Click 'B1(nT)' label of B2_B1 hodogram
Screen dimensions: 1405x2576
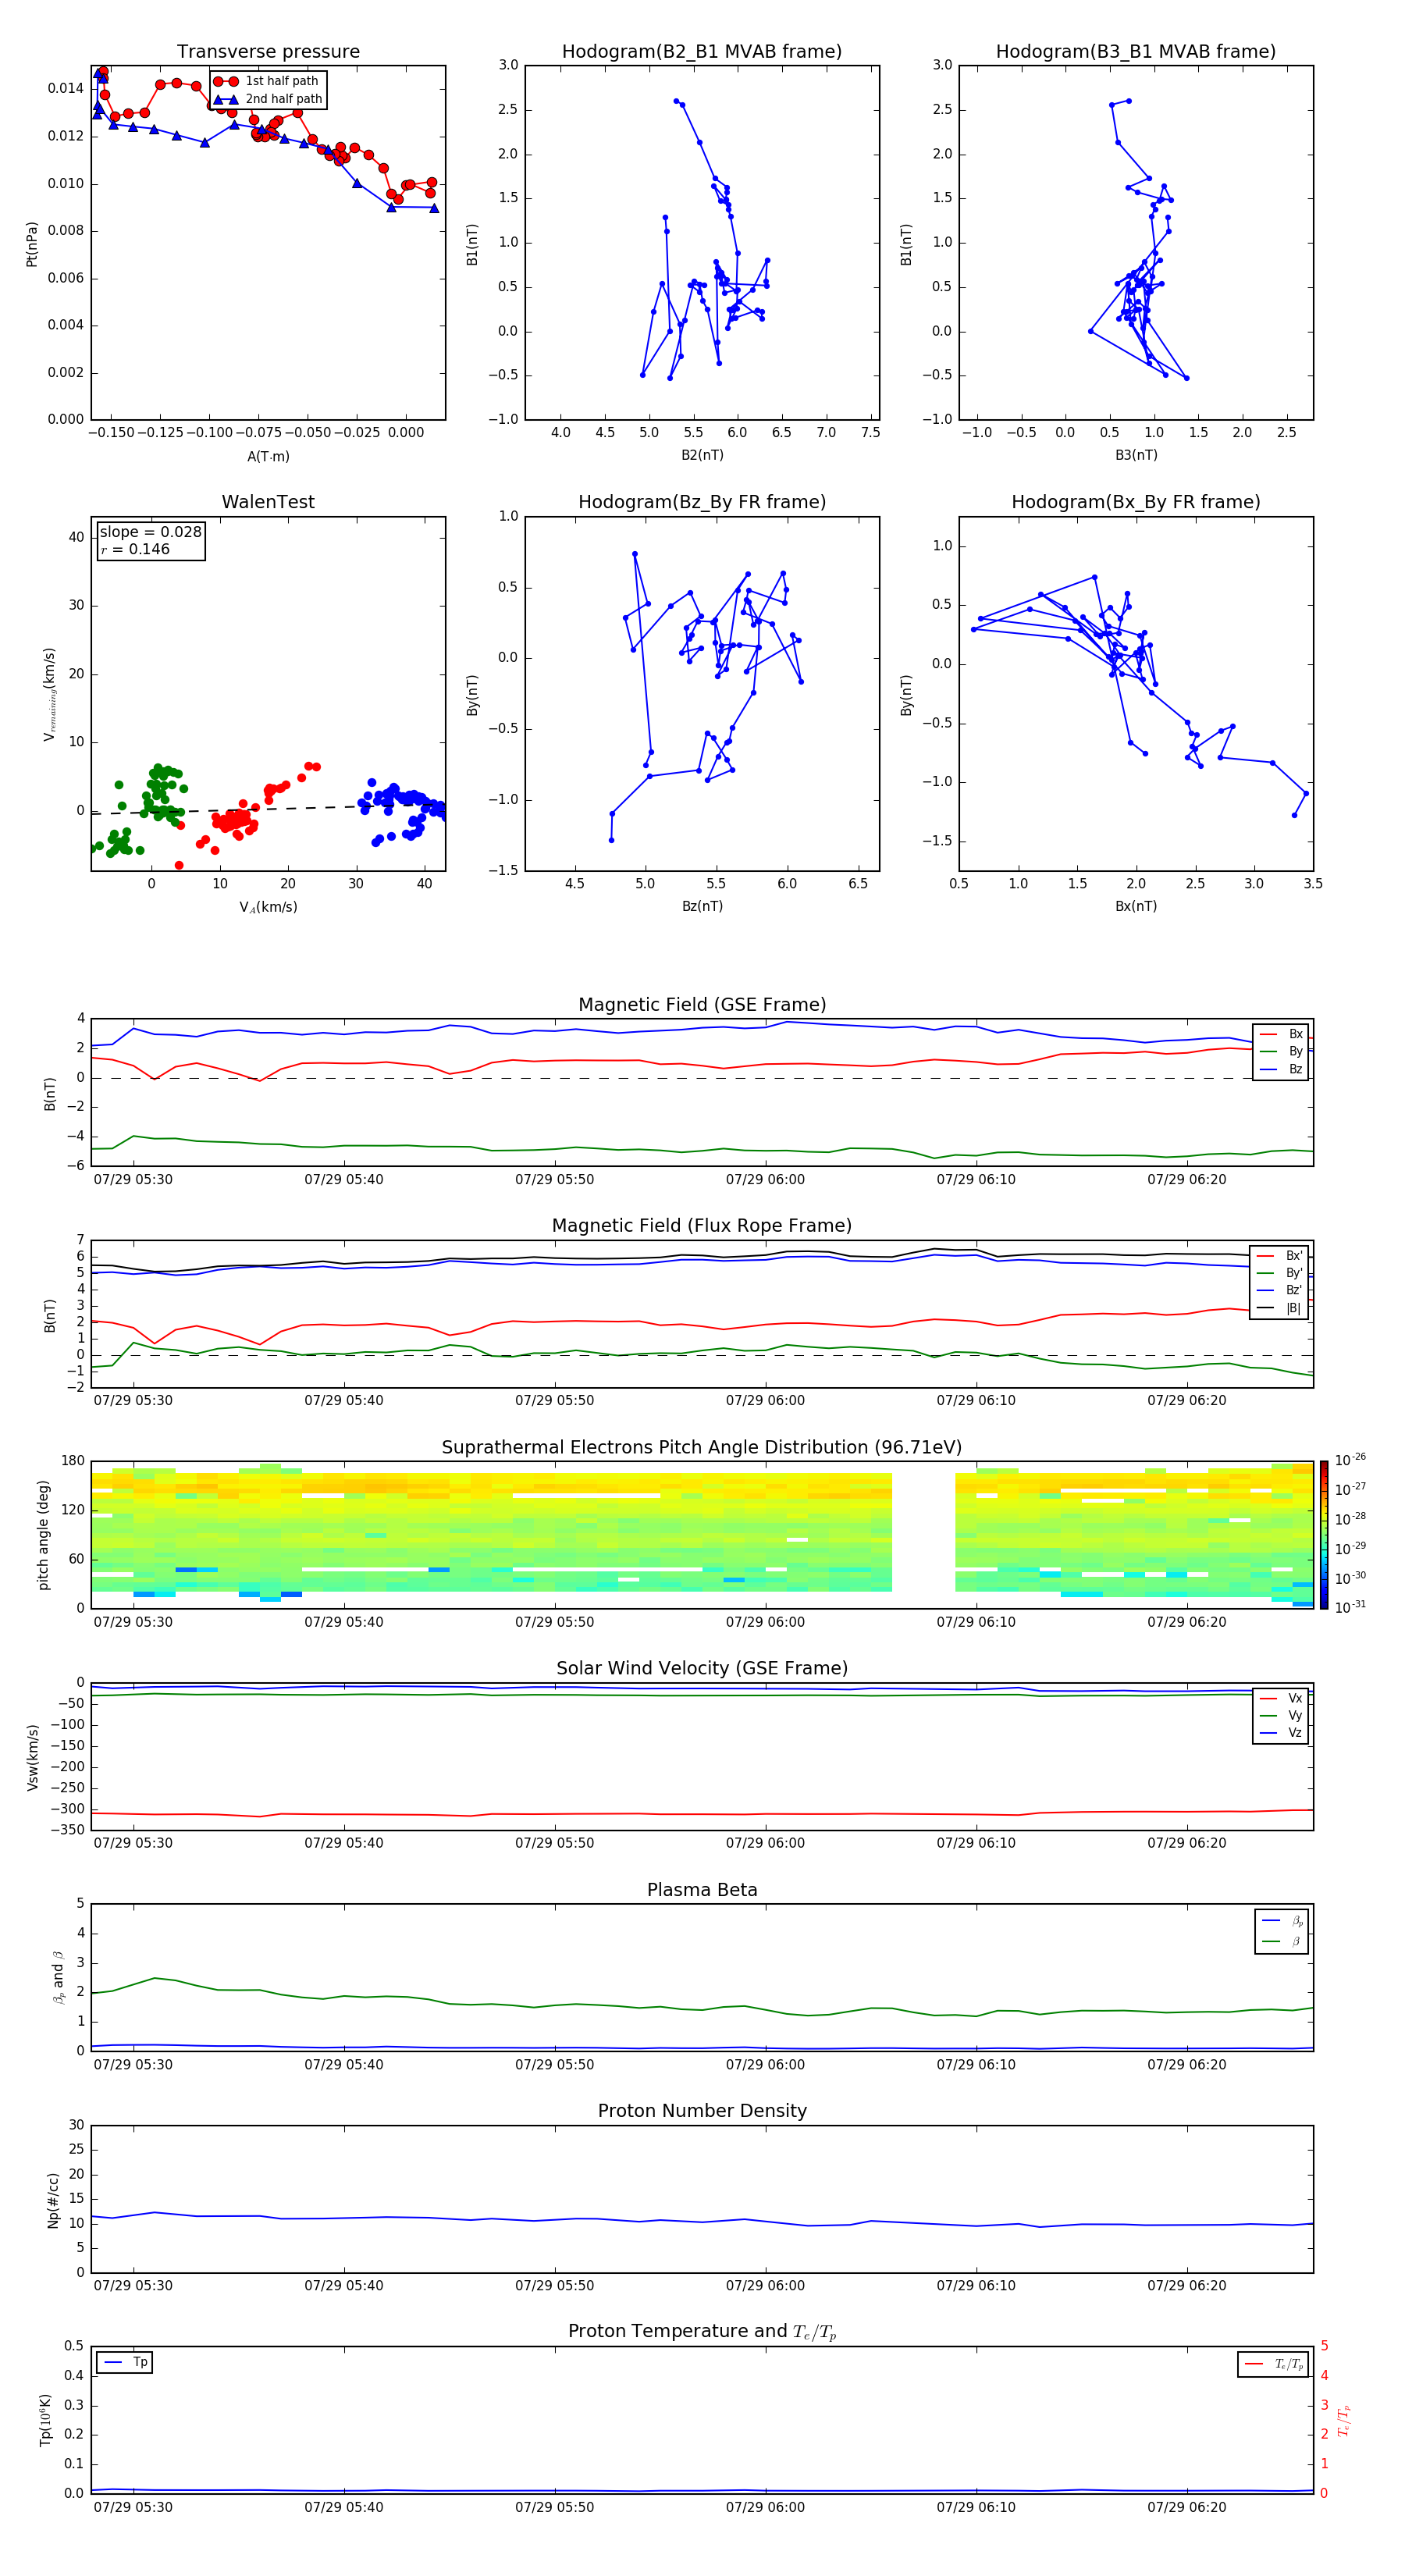tap(472, 244)
